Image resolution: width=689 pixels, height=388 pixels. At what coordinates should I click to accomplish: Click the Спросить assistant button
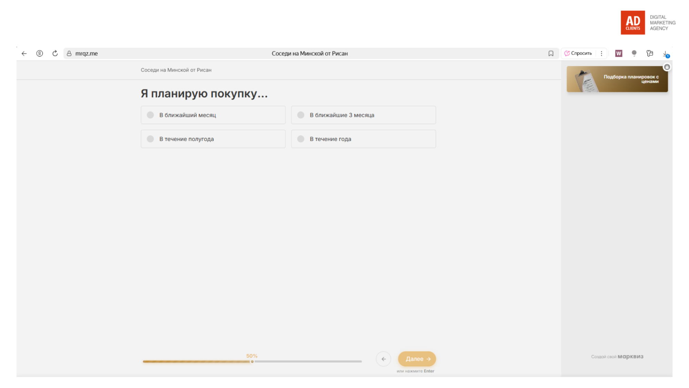tap(578, 53)
